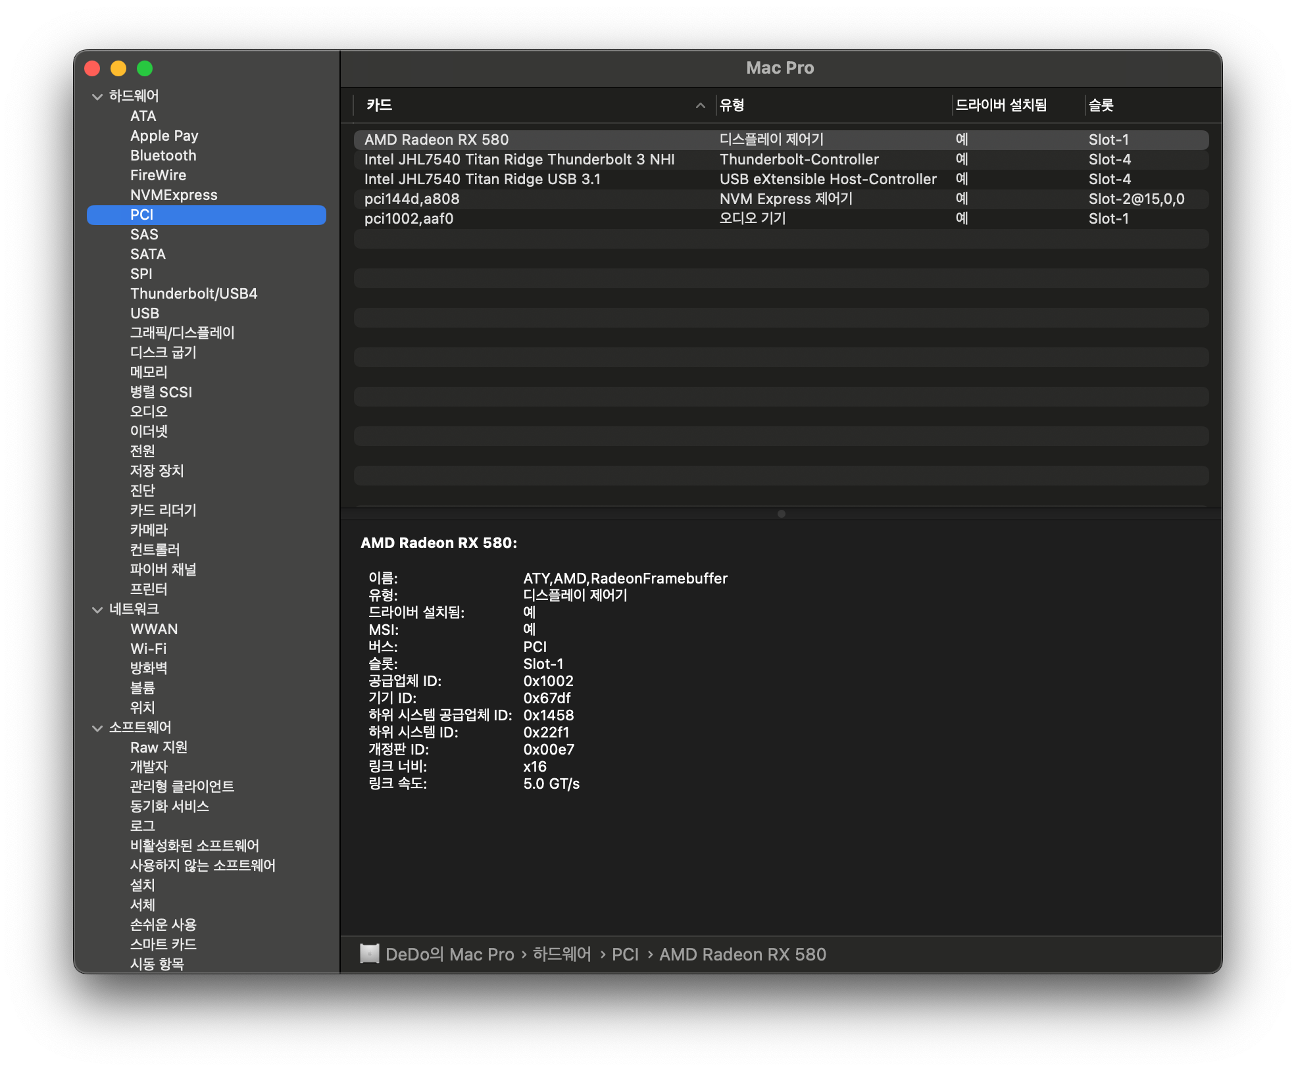Grab the split pane divider handle dot
Screen dimensions: 1296x1071
781,514
